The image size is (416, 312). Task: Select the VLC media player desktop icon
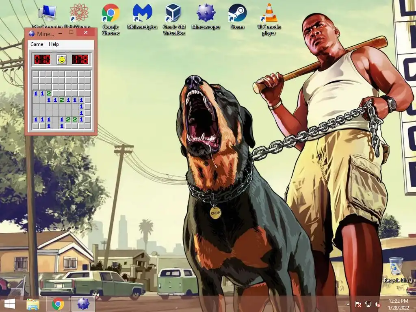click(269, 19)
